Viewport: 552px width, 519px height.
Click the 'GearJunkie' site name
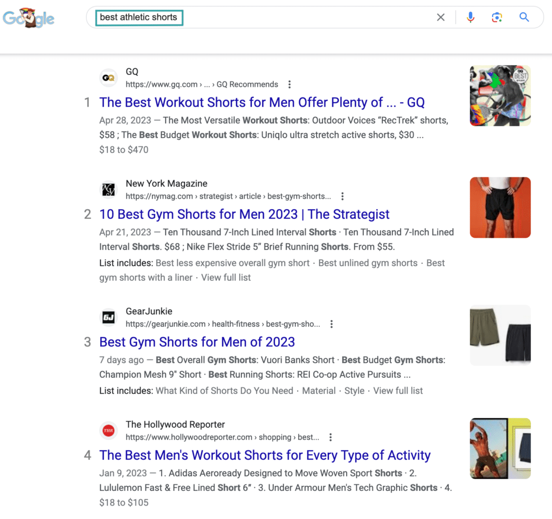(149, 312)
